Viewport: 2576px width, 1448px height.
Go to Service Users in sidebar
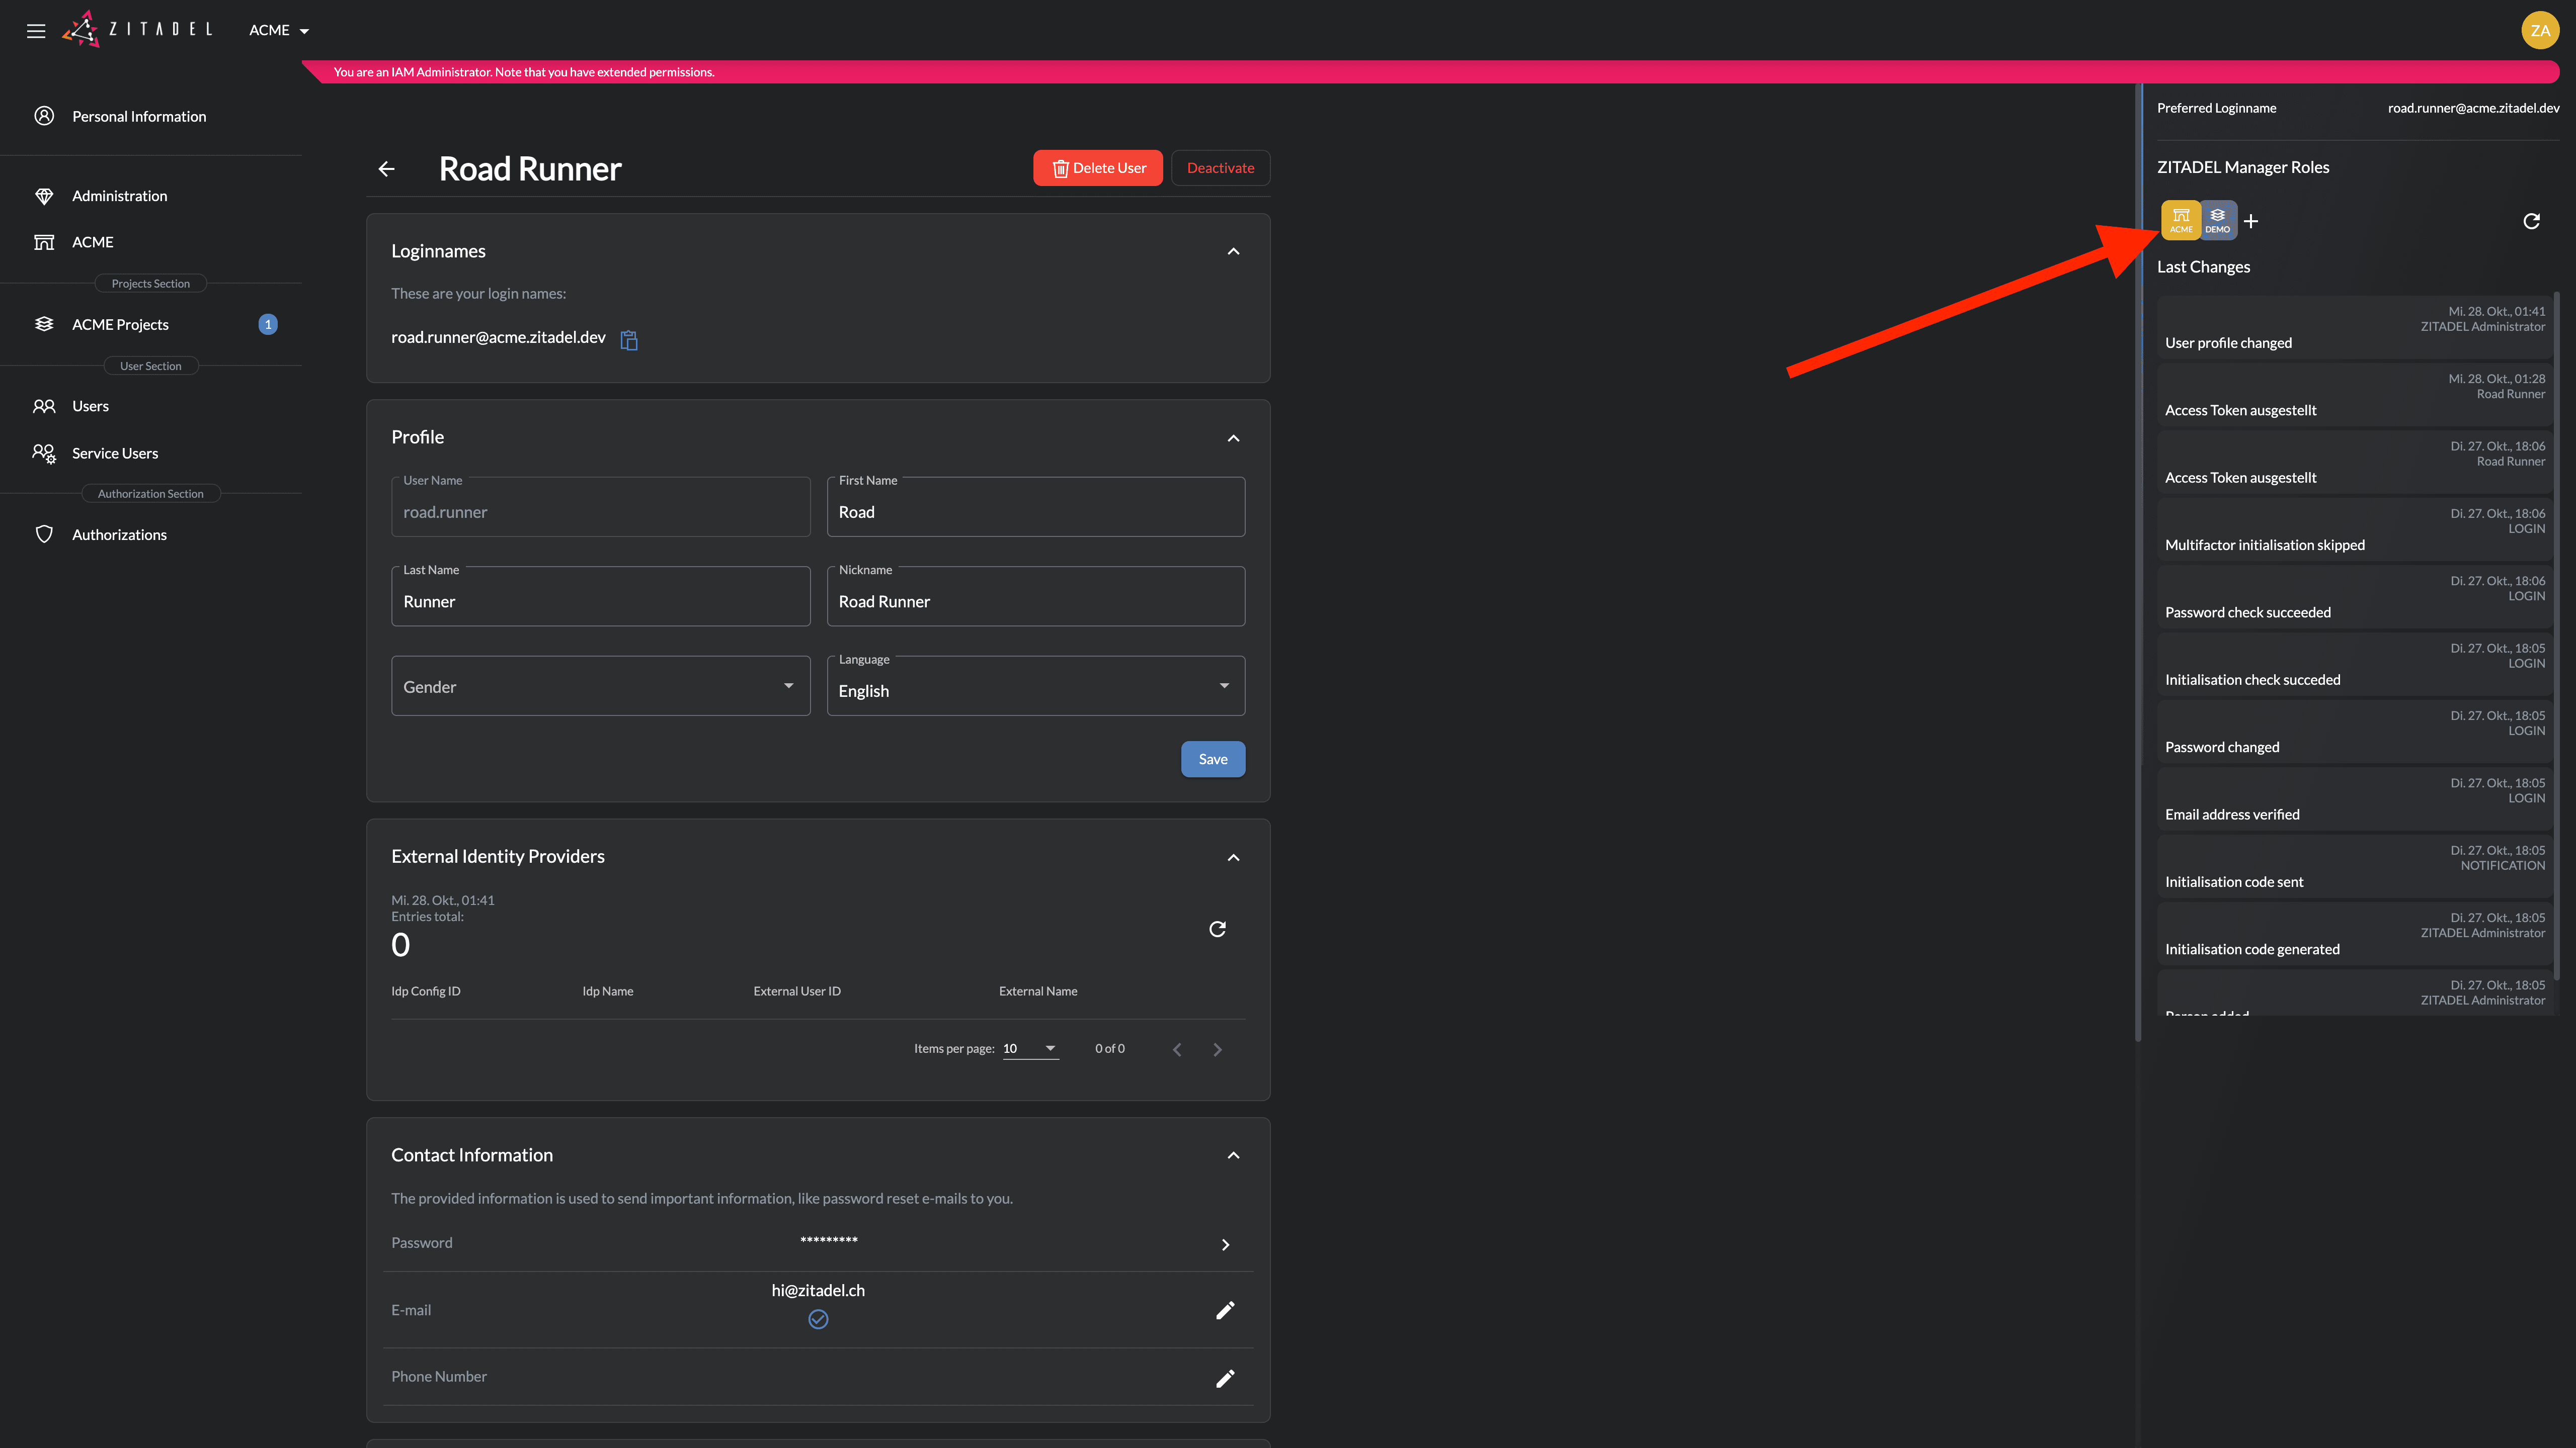115,454
